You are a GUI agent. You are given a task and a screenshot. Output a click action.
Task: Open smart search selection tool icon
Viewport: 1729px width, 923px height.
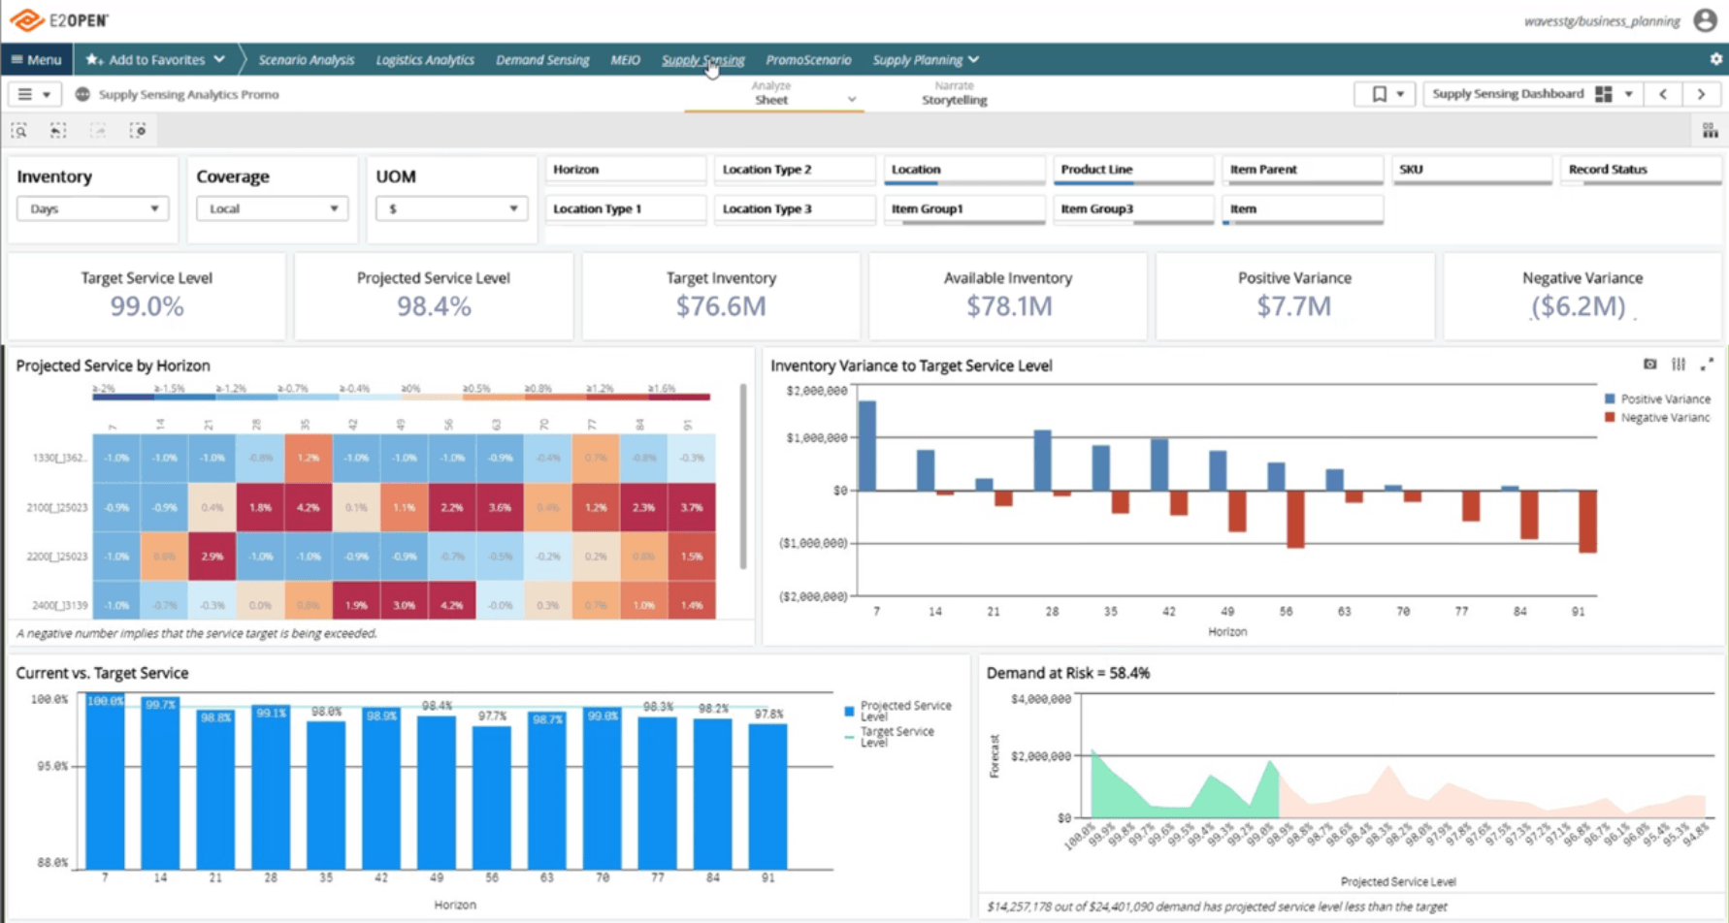click(19, 130)
